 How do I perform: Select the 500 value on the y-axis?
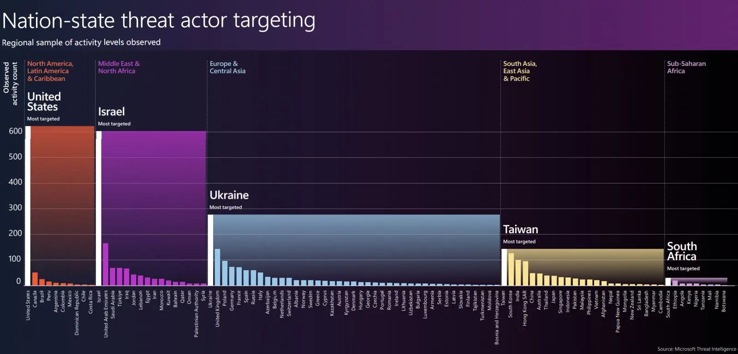click(16, 157)
